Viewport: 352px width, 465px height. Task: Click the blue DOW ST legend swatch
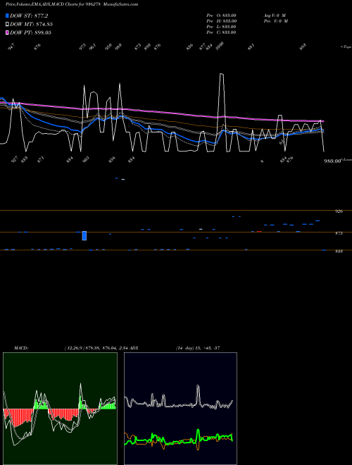(7, 15)
